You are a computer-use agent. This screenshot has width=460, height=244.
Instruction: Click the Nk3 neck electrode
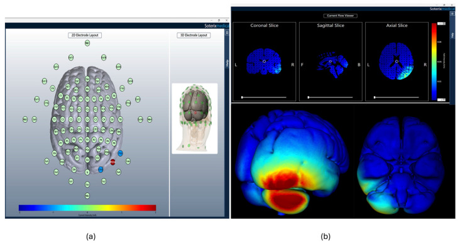tap(25, 119)
